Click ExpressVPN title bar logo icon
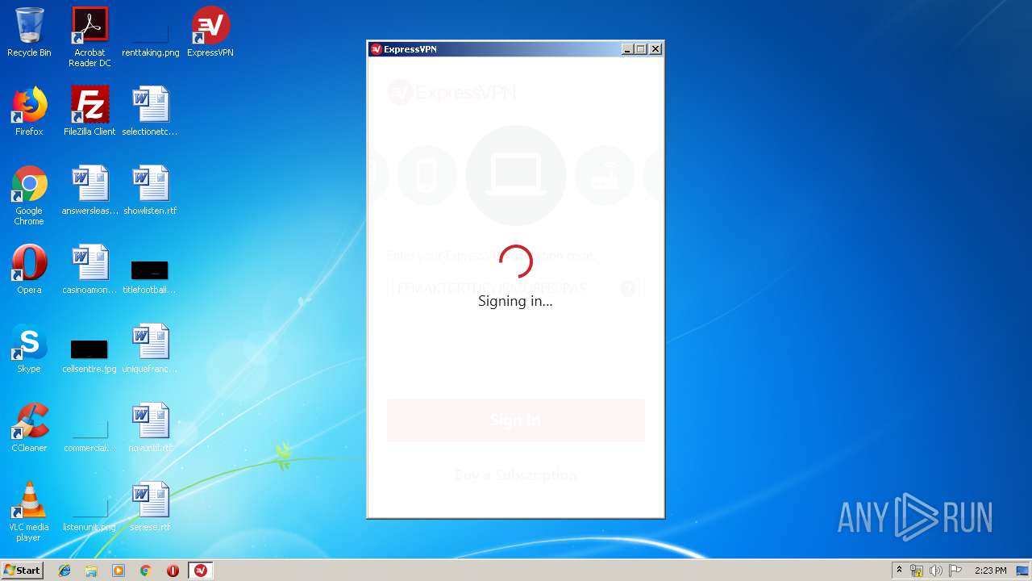1032x581 pixels. point(376,49)
